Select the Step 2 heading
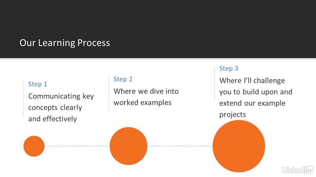This screenshot has width=316, height=177. coord(123,79)
